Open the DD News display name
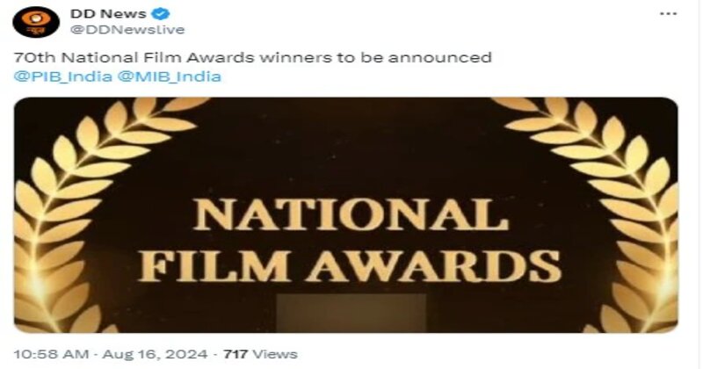 [x=108, y=14]
